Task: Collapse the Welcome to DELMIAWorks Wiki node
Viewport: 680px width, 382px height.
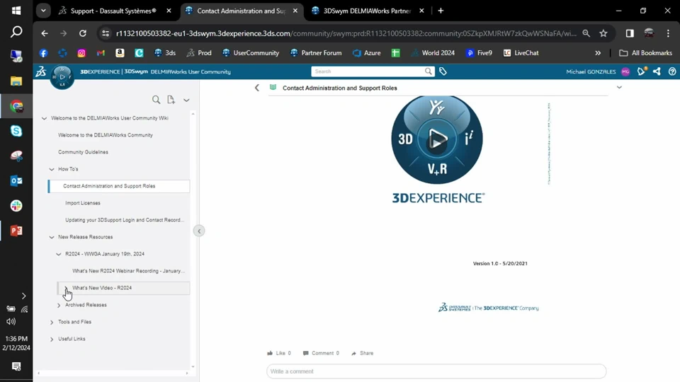Action: pyautogui.click(x=44, y=118)
